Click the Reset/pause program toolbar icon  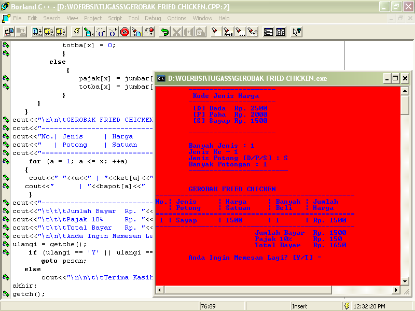pyautogui.click(x=148, y=32)
